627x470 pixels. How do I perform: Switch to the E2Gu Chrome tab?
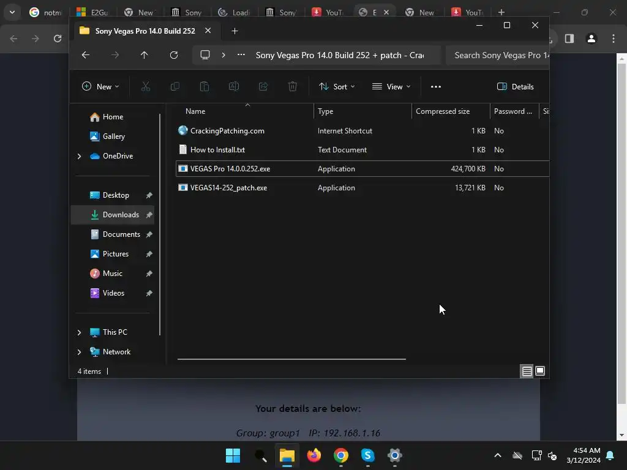click(x=92, y=12)
